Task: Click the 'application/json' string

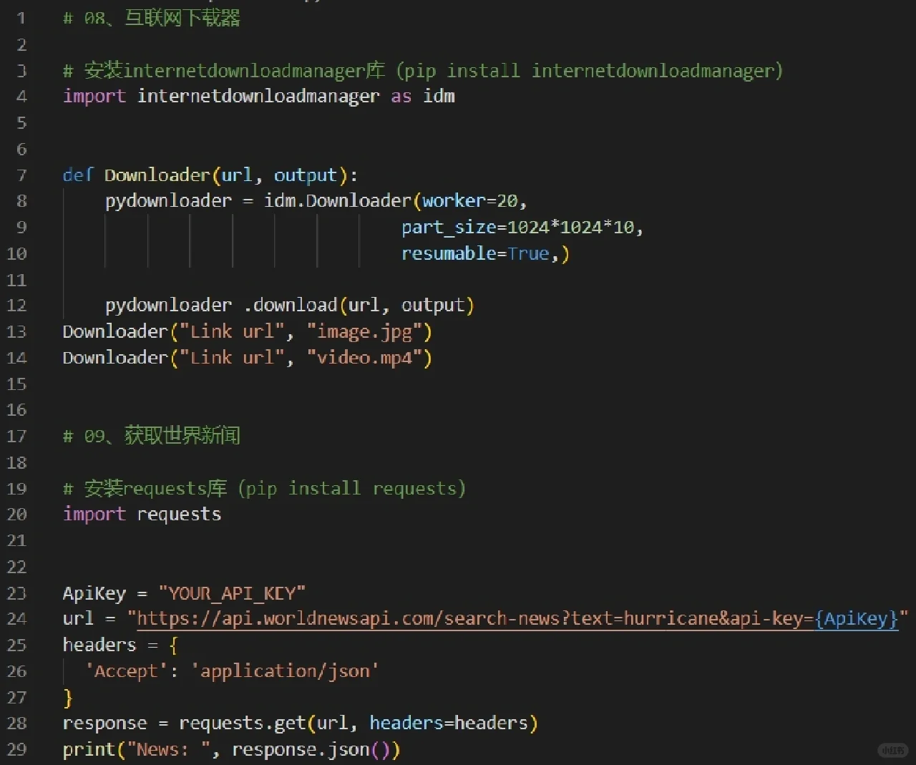Action: point(286,671)
